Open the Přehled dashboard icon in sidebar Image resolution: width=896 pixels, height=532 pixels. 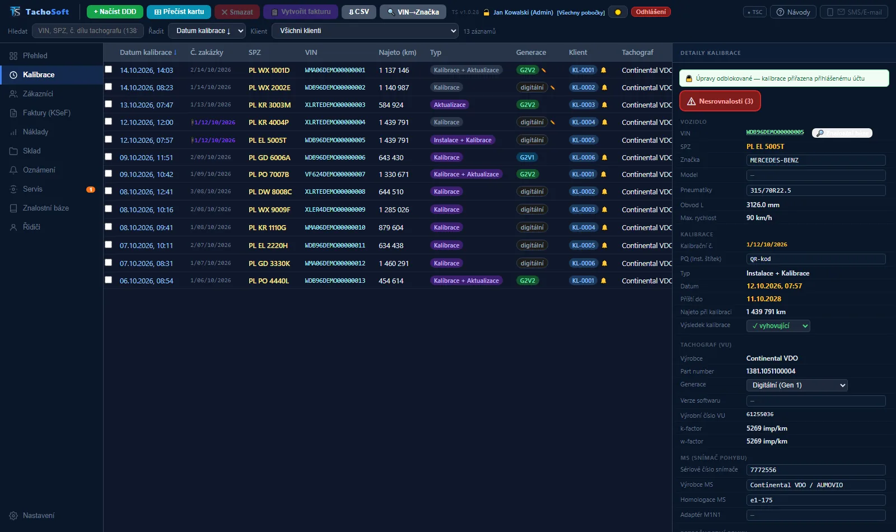click(x=13, y=56)
